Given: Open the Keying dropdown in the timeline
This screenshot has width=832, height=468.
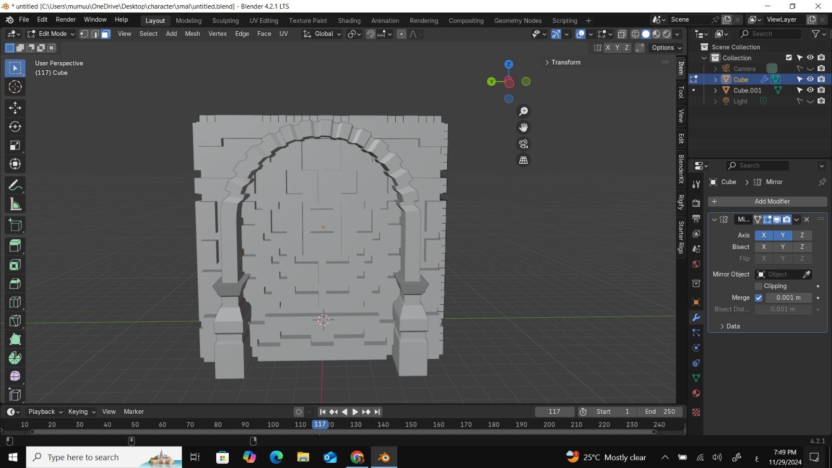Looking at the screenshot, I should [x=82, y=411].
